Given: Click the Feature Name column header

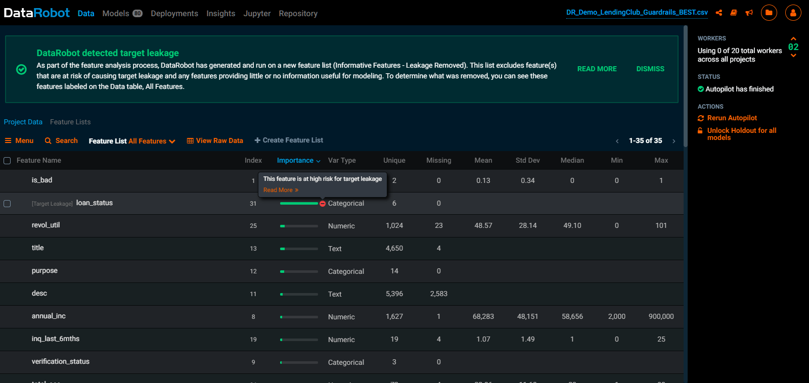Looking at the screenshot, I should click(x=39, y=160).
